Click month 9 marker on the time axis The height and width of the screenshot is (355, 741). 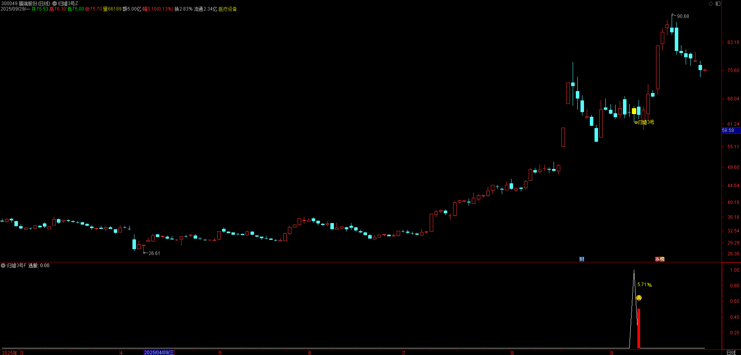612,353
